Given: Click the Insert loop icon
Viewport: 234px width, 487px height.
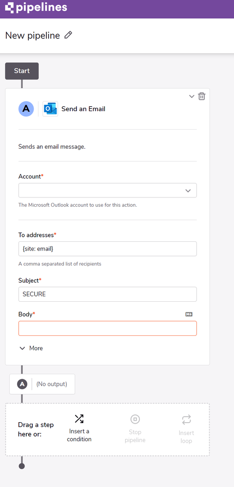Looking at the screenshot, I should (186, 420).
